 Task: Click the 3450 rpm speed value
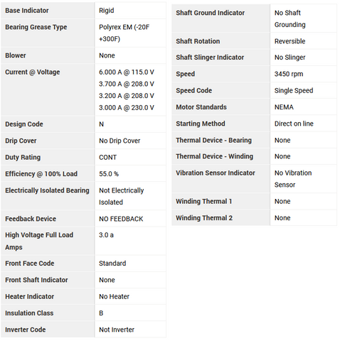point(289,74)
